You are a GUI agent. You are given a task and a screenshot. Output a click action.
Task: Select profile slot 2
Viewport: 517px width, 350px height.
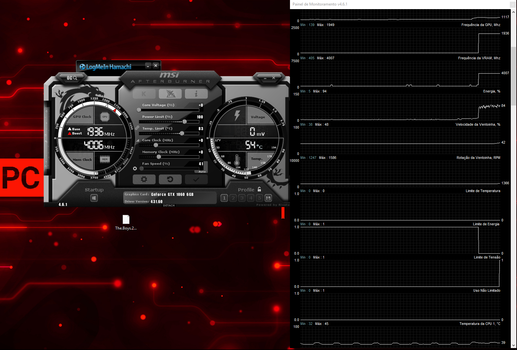coord(233,198)
